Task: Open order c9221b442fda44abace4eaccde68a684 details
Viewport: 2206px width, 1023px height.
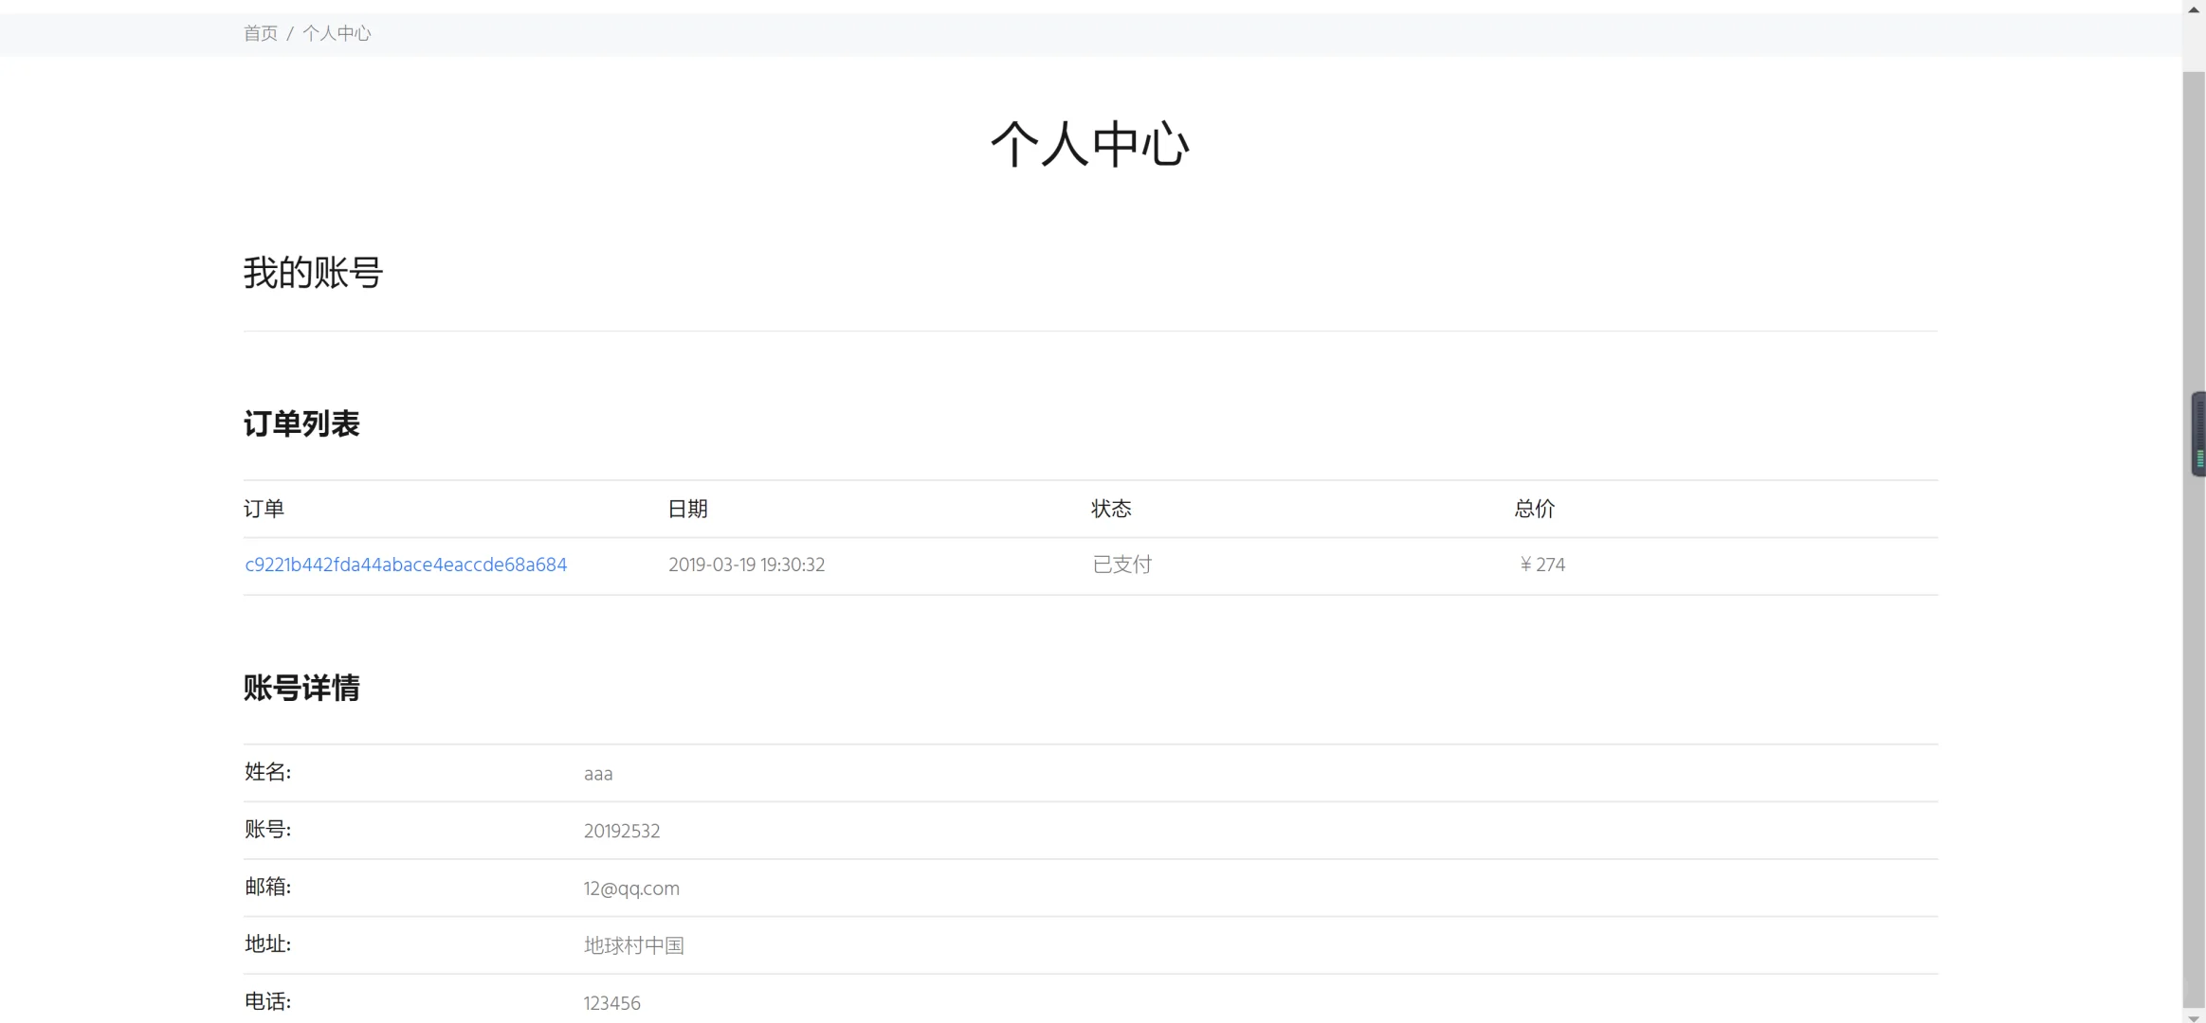Action: 405,564
